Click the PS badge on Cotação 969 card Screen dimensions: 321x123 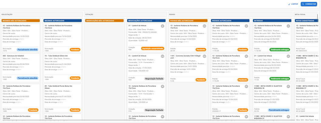[x=162, y=56]
